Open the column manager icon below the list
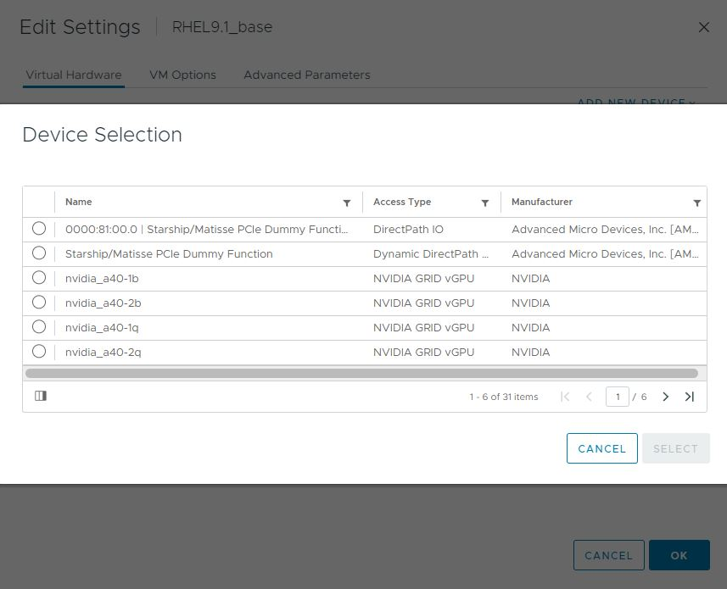Screen dimensions: 727x589 click(41, 396)
